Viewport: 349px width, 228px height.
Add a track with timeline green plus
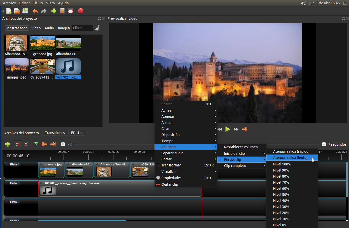coord(8,144)
